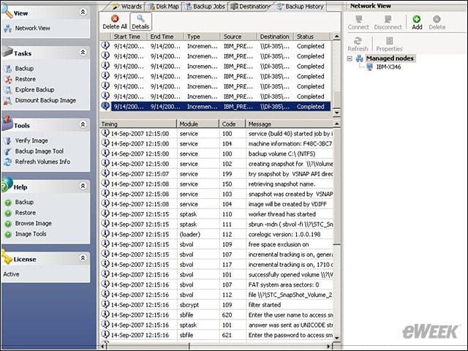468x351 pixels.
Task: Click the Message column header
Action: click(289, 124)
